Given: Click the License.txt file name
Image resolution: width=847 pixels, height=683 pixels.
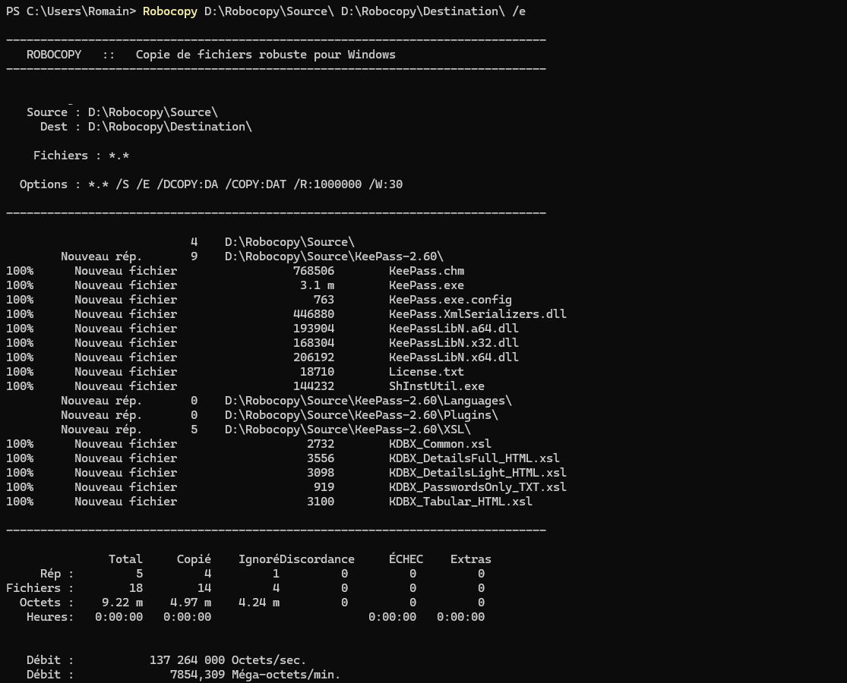Looking at the screenshot, I should 426,372.
